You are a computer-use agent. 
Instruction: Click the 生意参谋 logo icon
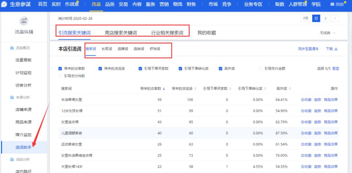(5, 4)
